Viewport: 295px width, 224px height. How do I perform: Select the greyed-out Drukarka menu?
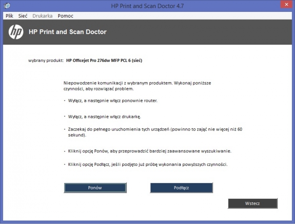click(43, 16)
